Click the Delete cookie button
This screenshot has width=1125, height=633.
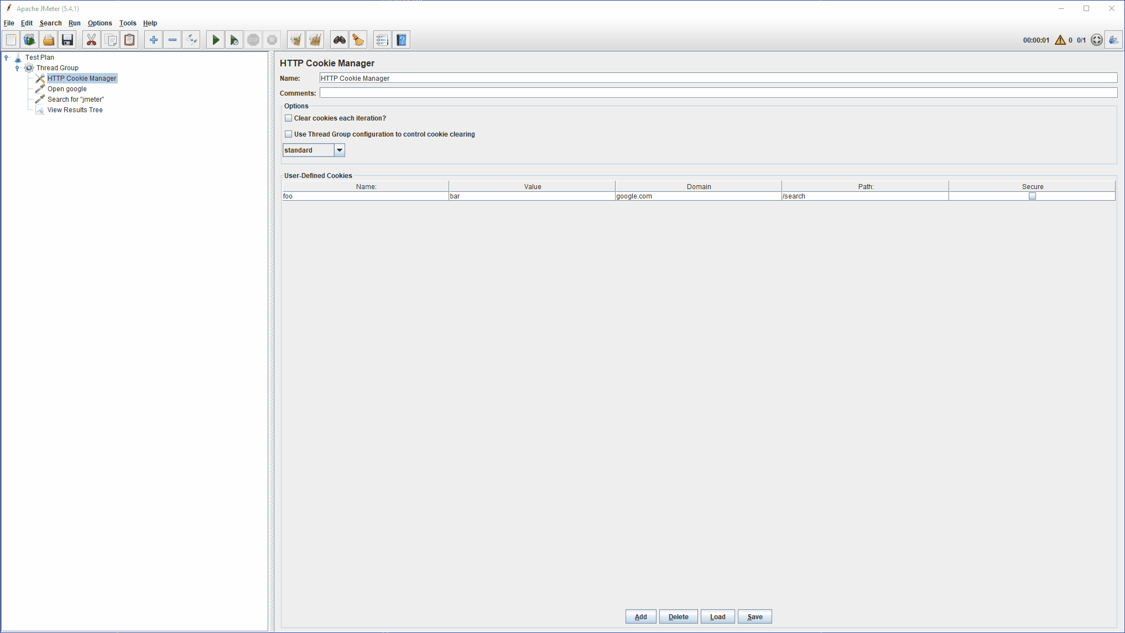pyautogui.click(x=678, y=617)
